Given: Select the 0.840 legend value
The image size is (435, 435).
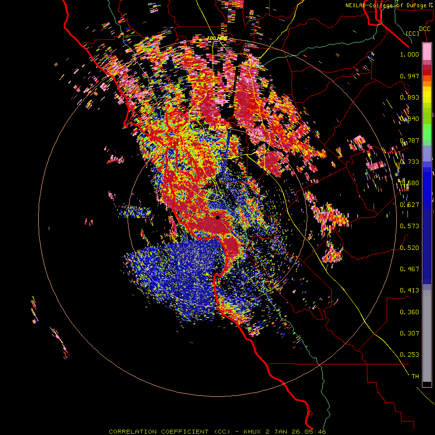Looking at the screenshot, I should click(409, 119).
